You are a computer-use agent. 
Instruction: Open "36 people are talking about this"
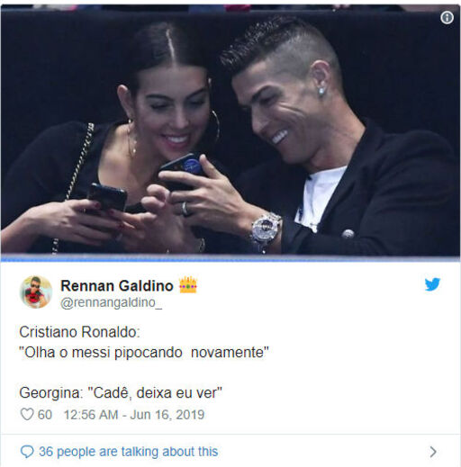tap(129, 452)
